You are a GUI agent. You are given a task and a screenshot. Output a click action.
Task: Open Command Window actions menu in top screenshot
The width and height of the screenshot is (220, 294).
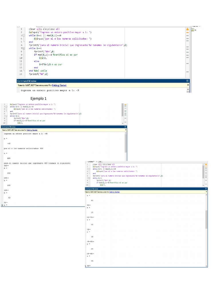click(187, 81)
